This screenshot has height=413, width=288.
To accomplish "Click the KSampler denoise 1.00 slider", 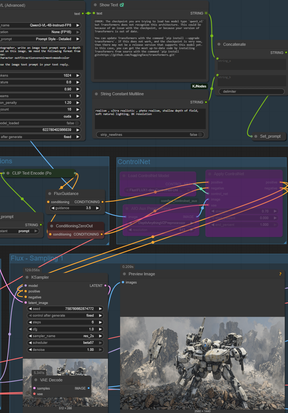I will coord(65,350).
